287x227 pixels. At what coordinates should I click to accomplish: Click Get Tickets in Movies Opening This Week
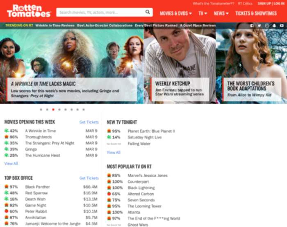[x=89, y=122]
